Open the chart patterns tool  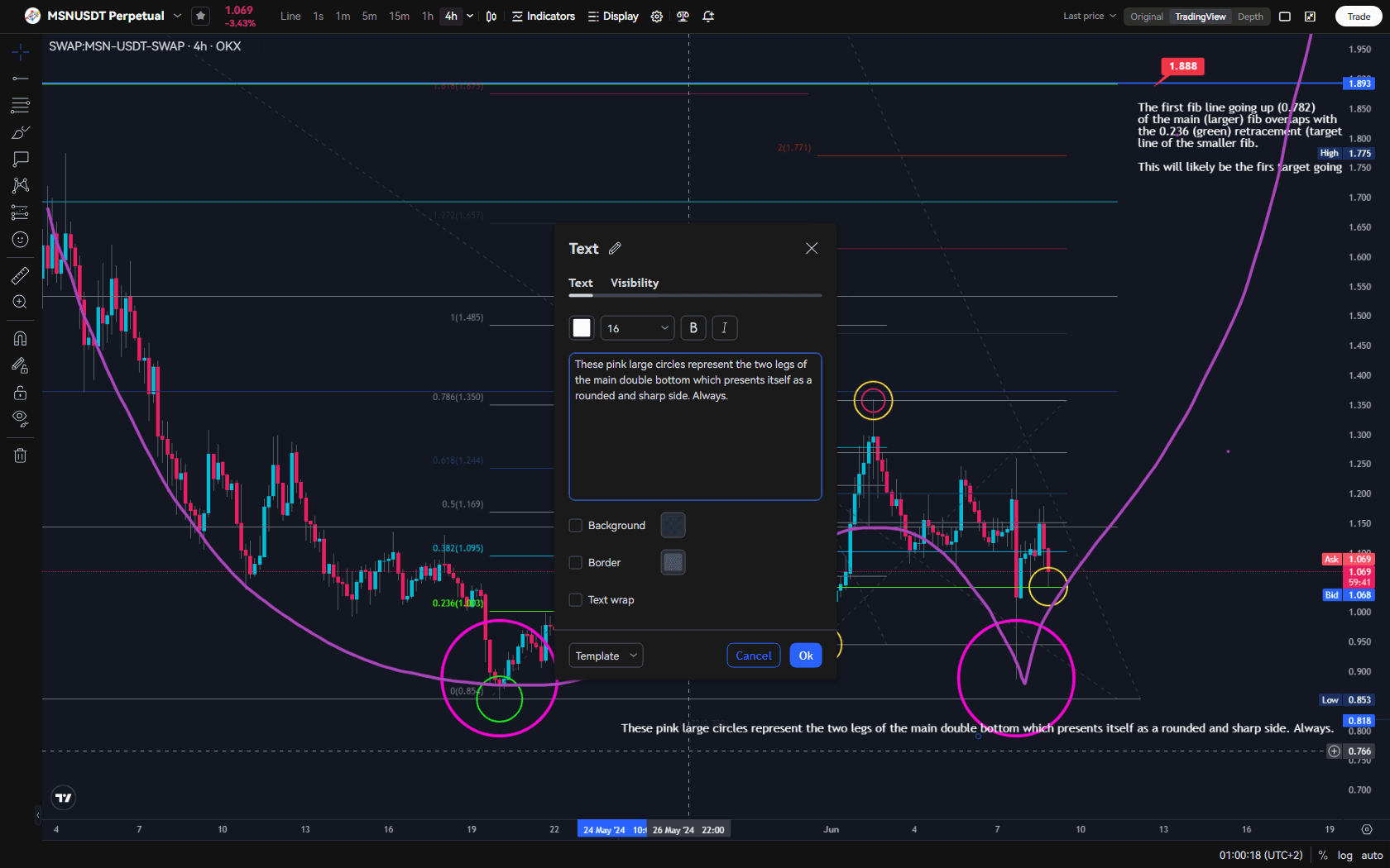(x=21, y=185)
